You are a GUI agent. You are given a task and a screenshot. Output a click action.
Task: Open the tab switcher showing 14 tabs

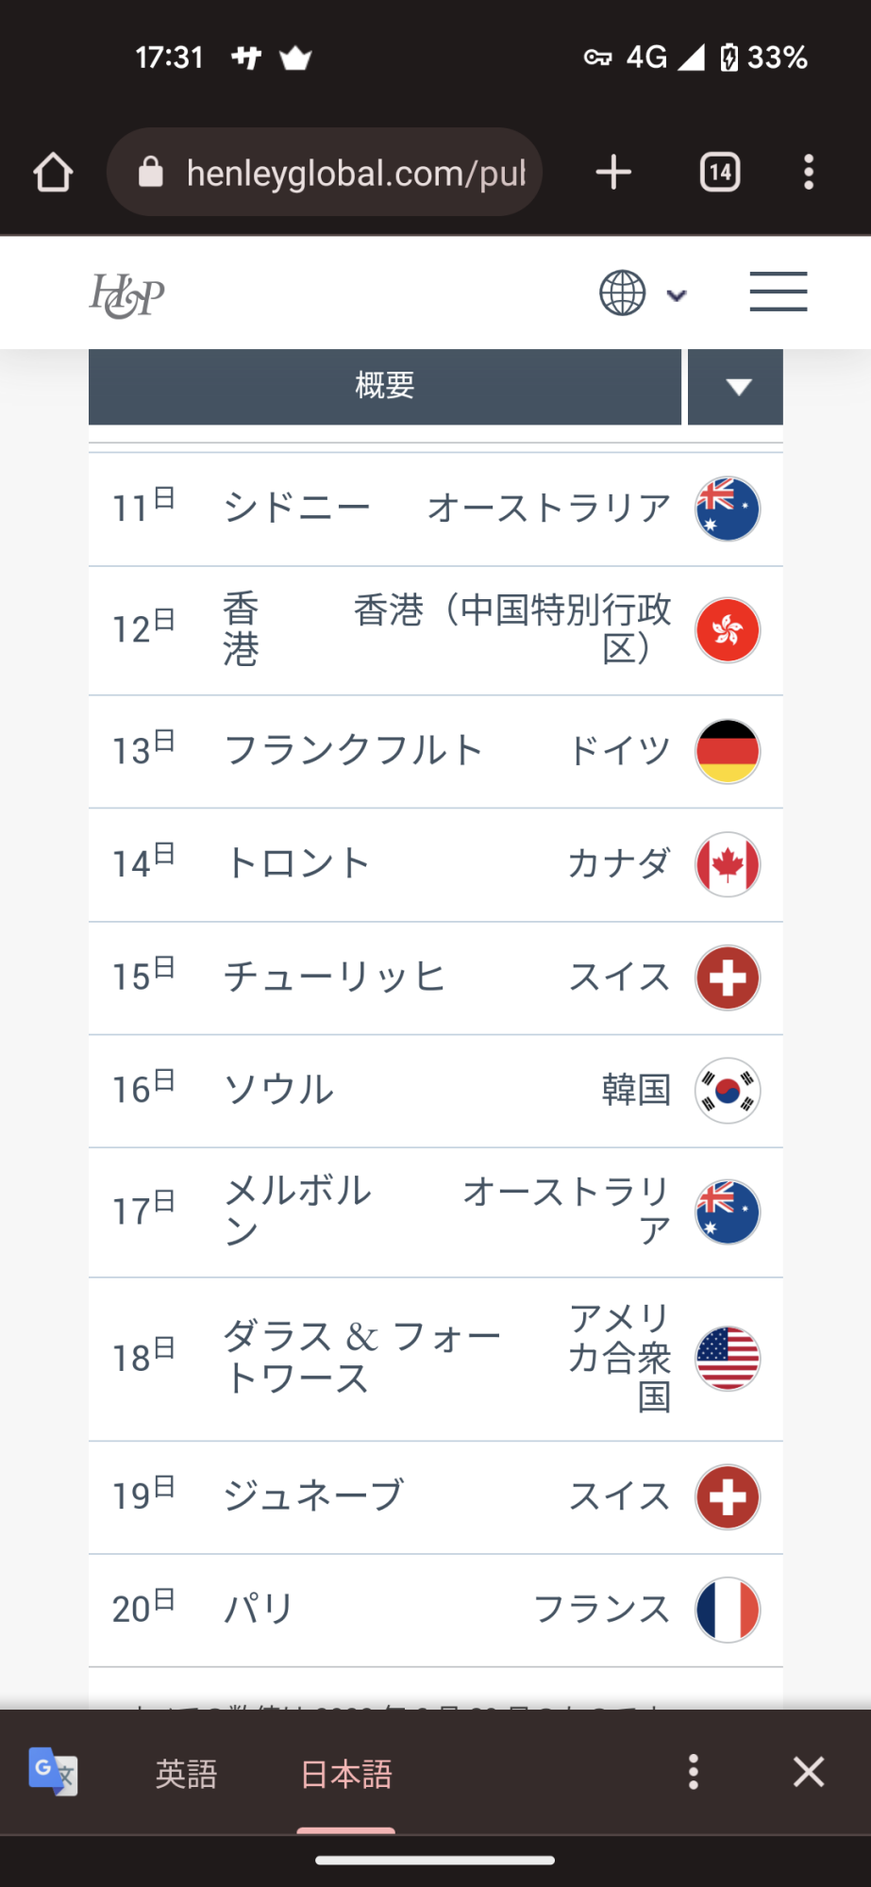point(720,173)
